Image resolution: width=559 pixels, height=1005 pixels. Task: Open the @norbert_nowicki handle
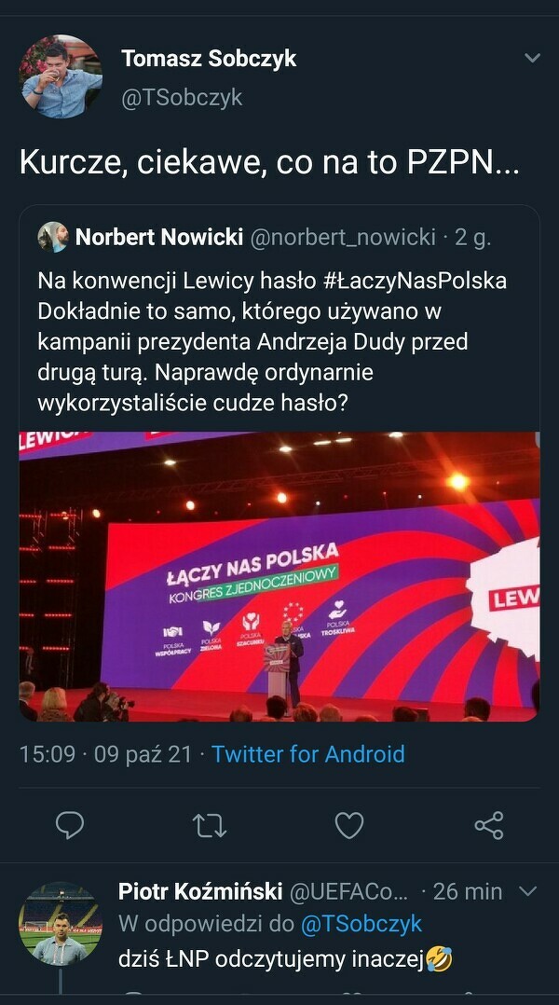pyautogui.click(x=343, y=237)
